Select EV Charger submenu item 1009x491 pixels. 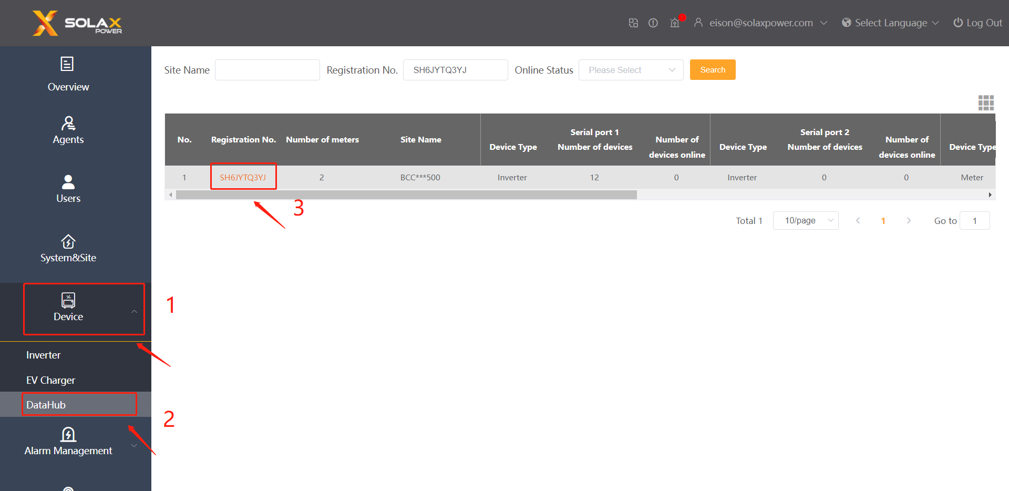(x=50, y=380)
